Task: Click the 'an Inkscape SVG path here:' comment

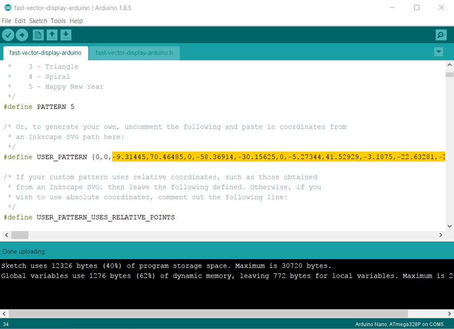Action: (70, 137)
